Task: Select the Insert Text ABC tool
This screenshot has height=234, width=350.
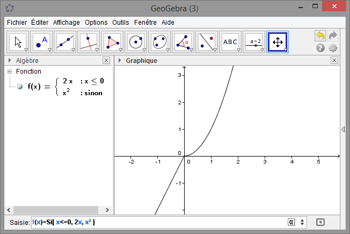Action: tap(230, 41)
